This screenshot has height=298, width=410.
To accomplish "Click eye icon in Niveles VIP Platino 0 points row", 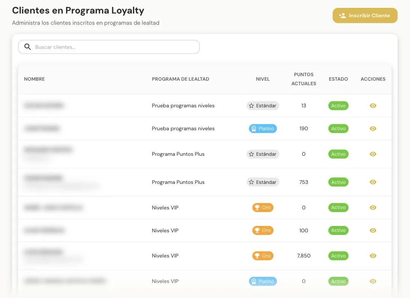I will [373, 281].
